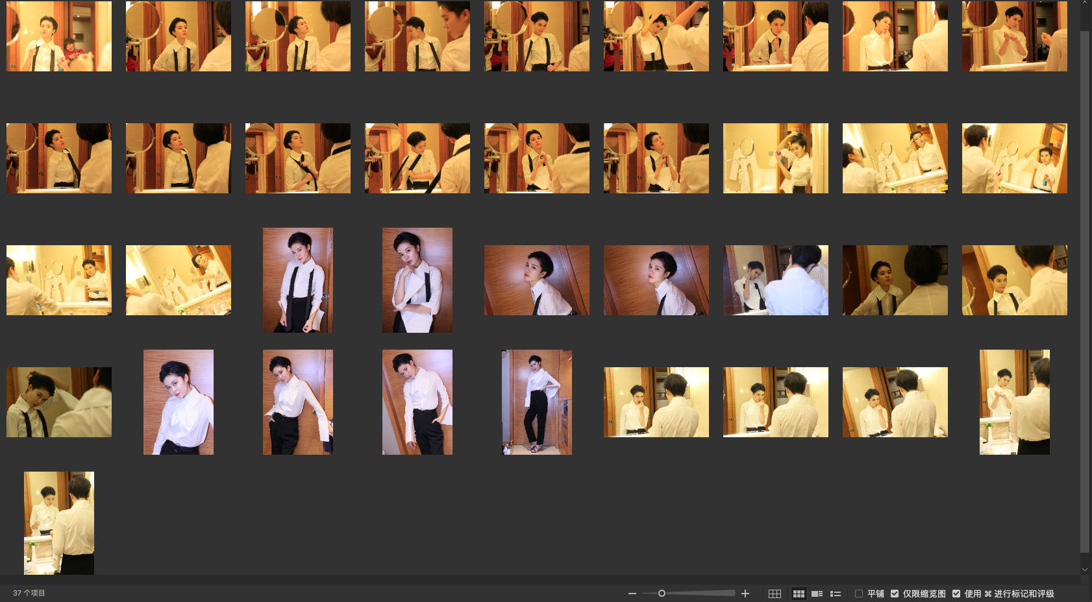This screenshot has height=602, width=1092.
Task: Select the very first thumbnail in the top row
Action: pos(59,36)
